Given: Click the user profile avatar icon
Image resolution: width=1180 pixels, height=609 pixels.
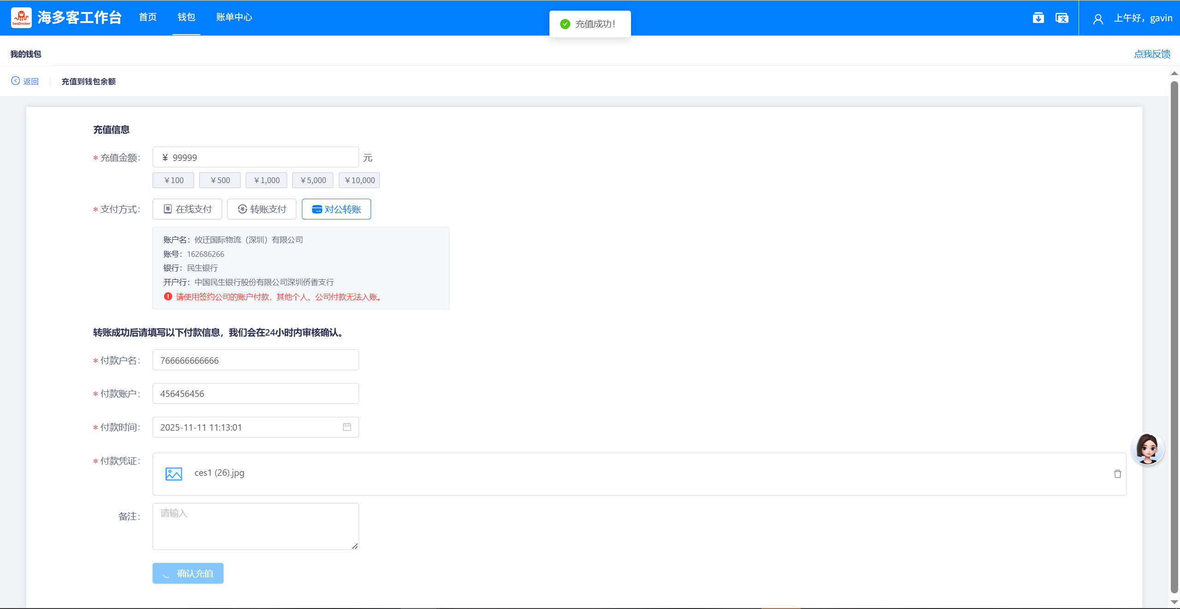Looking at the screenshot, I should [x=1098, y=19].
